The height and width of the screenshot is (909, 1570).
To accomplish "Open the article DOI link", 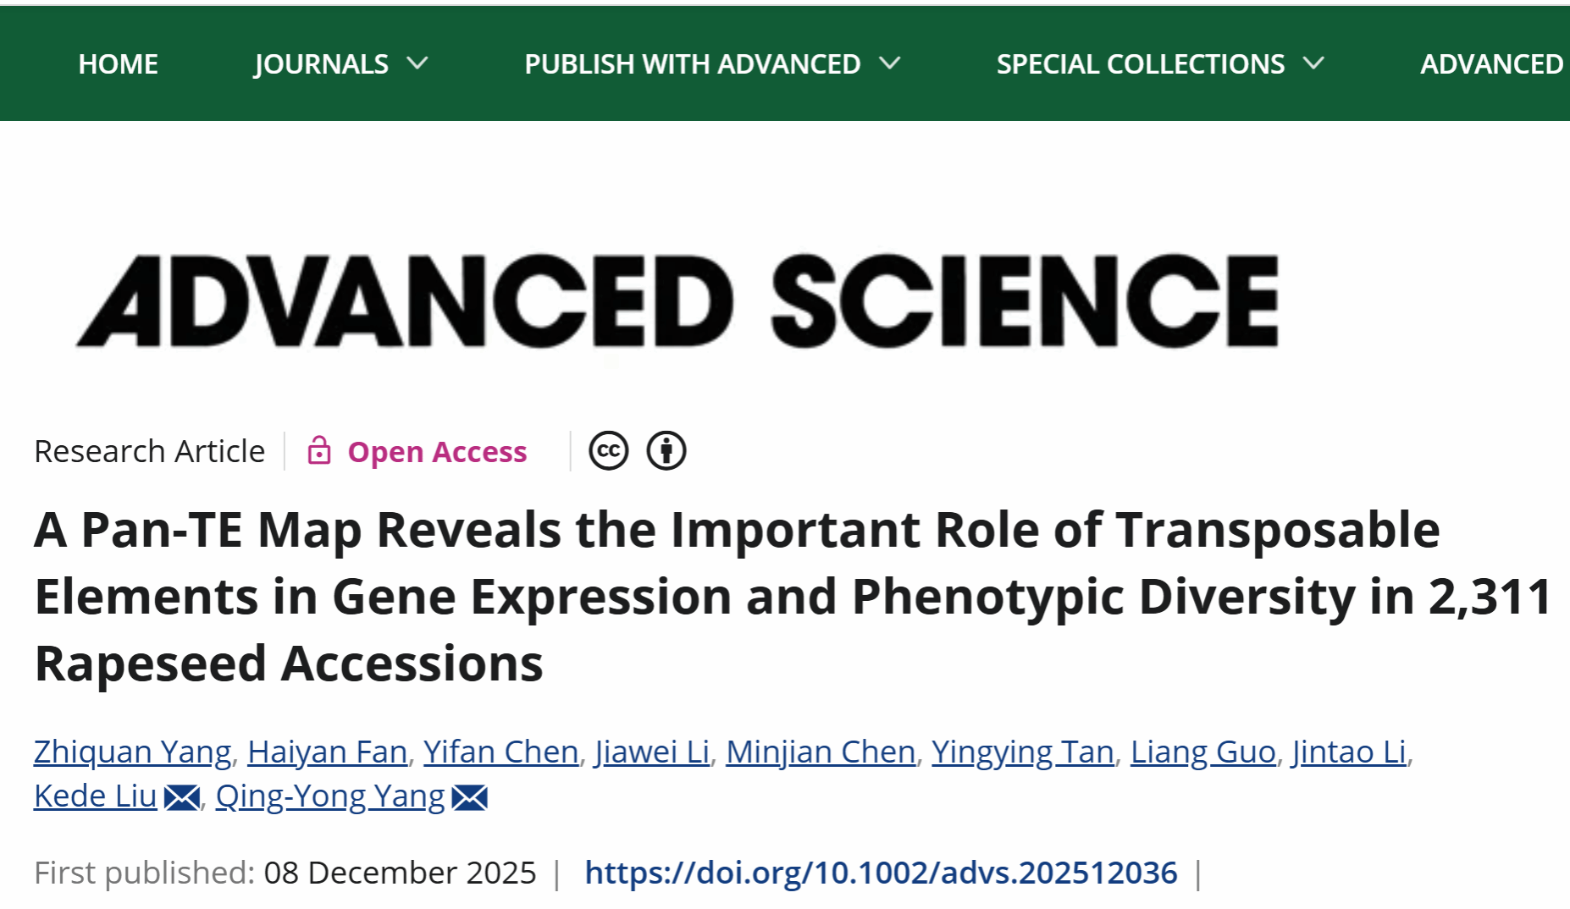I will point(881,873).
